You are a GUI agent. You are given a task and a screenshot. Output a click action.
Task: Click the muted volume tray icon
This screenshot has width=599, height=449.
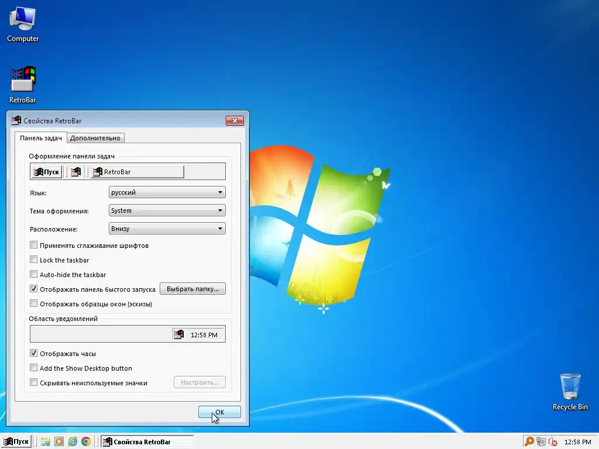point(552,442)
